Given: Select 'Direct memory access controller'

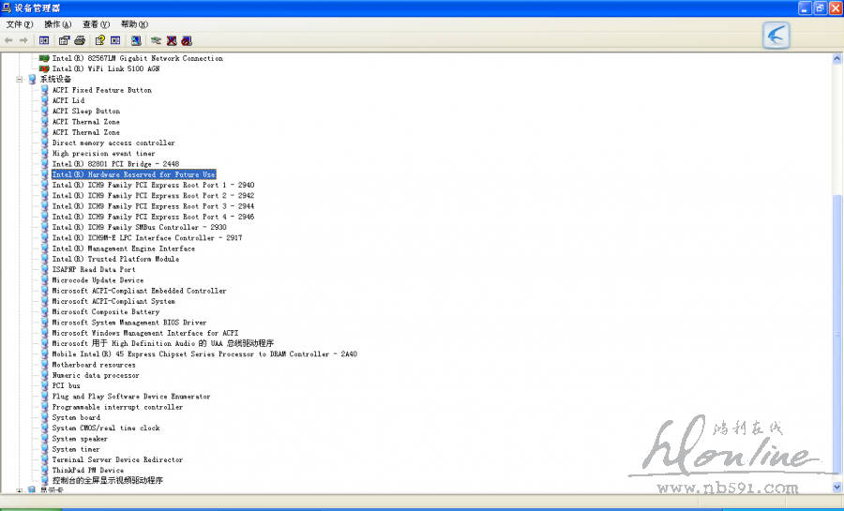Looking at the screenshot, I should coord(113,143).
